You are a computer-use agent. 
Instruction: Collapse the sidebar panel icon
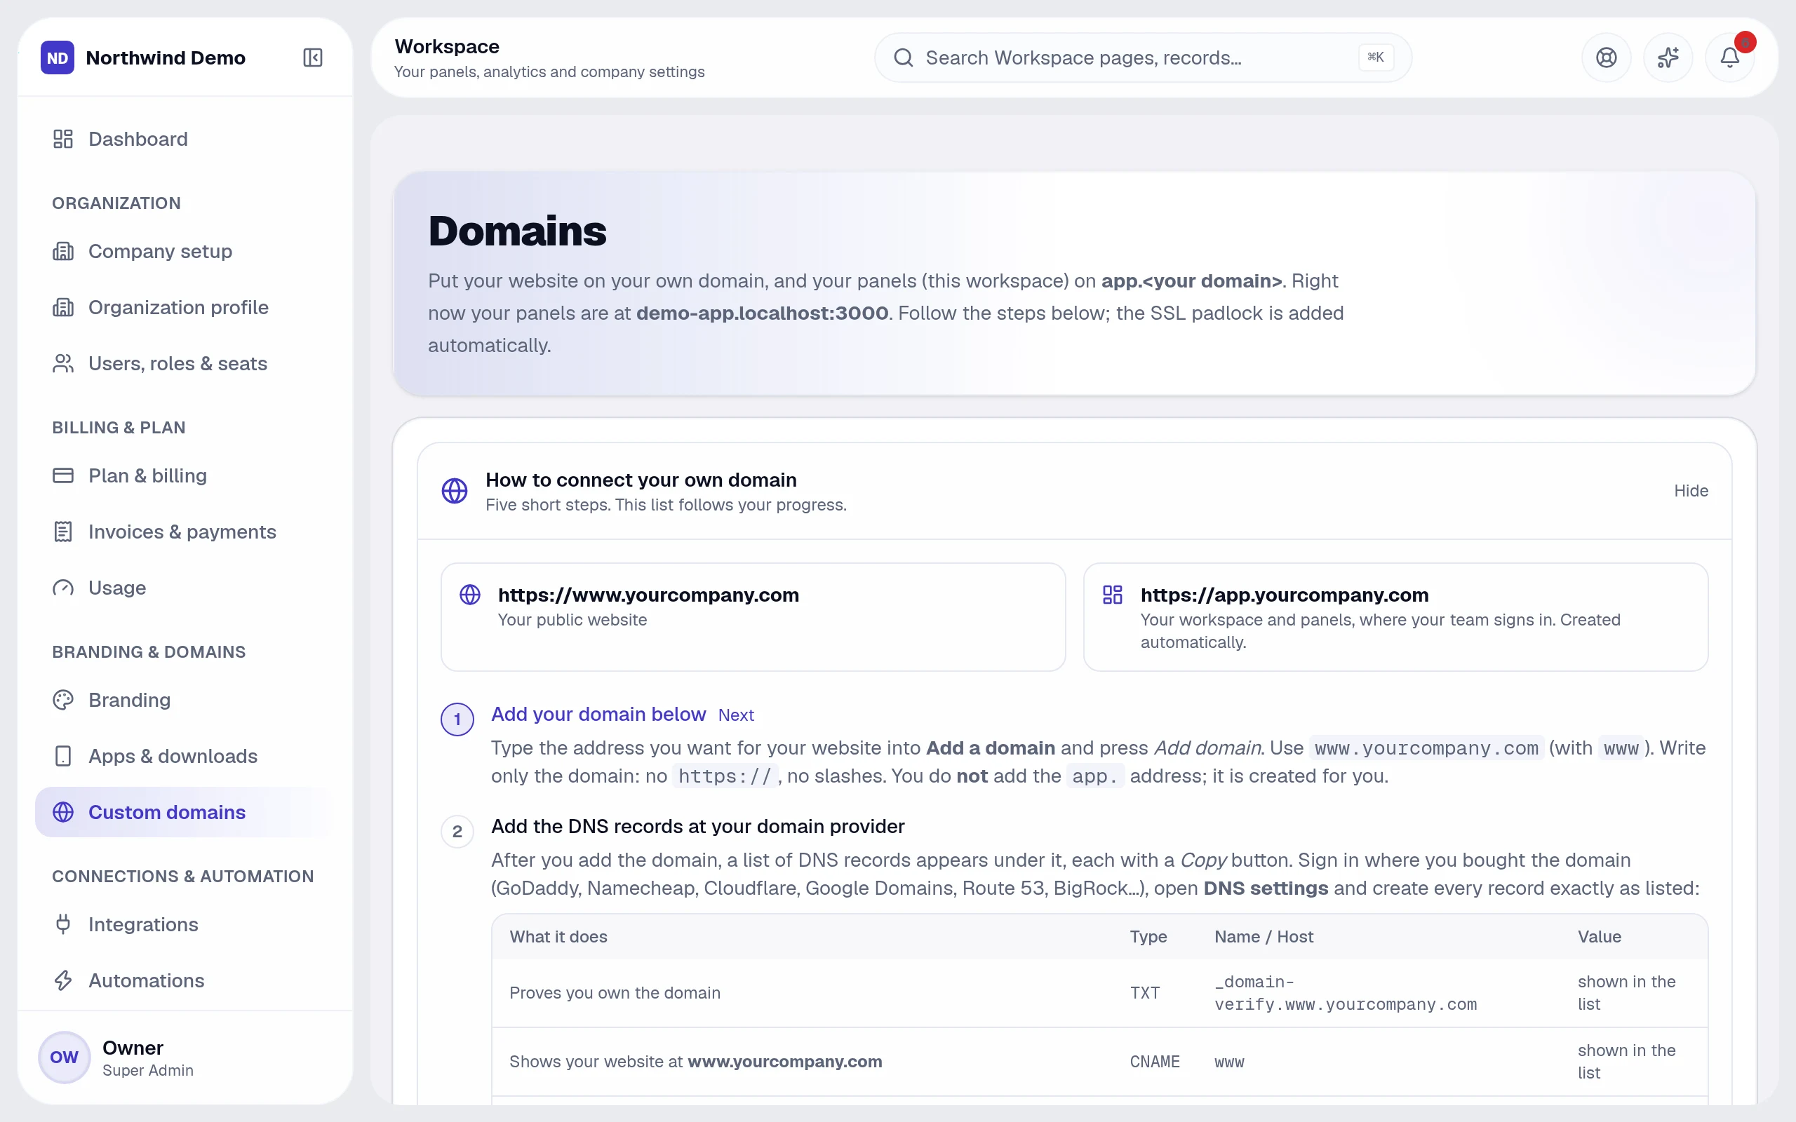(312, 57)
